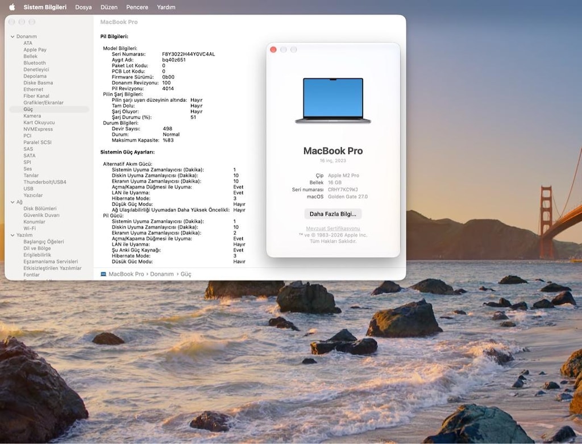Select Etkisizleştirilen Yazılımlar in the sidebar

pyautogui.click(x=52, y=268)
